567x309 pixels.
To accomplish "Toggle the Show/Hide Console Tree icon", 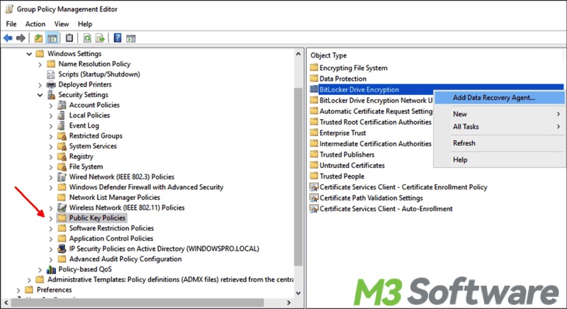I will pyautogui.click(x=52, y=38).
